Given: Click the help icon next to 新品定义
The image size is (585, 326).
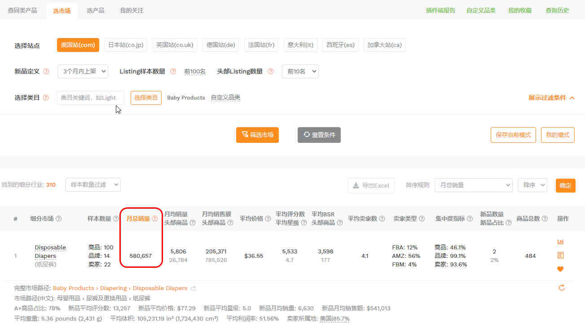Looking at the screenshot, I should click(x=46, y=71).
